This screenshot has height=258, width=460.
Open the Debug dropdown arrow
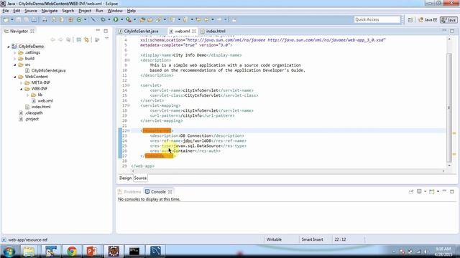click(x=109, y=19)
